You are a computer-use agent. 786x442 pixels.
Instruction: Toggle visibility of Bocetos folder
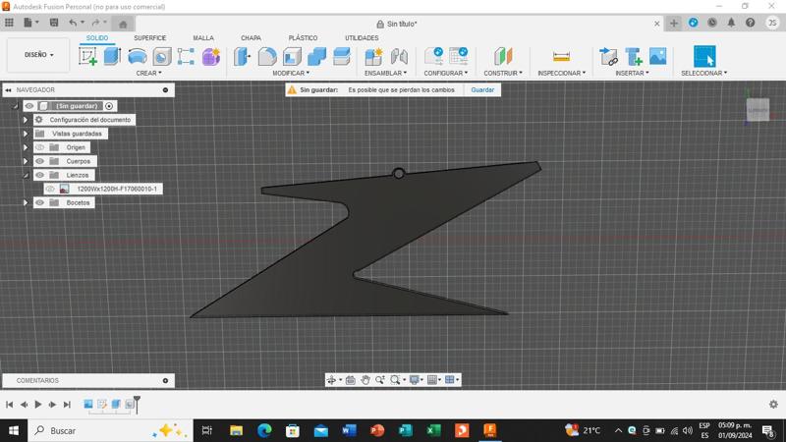click(x=39, y=202)
